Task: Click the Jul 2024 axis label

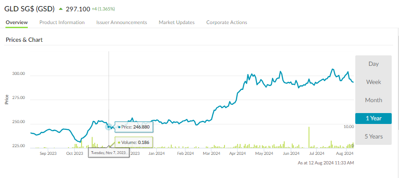Action: tap(317, 153)
